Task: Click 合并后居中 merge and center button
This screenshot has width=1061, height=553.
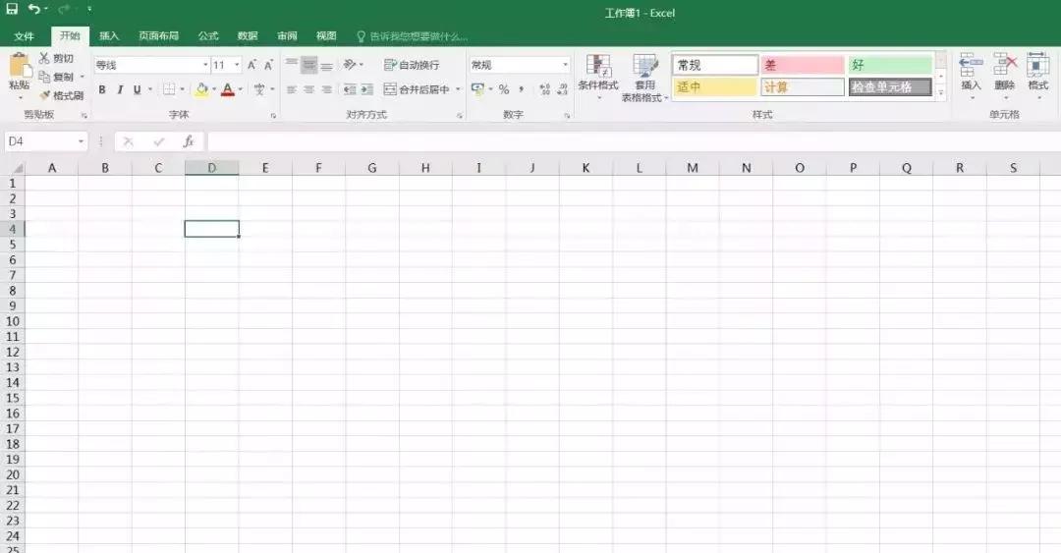Action: [417, 89]
